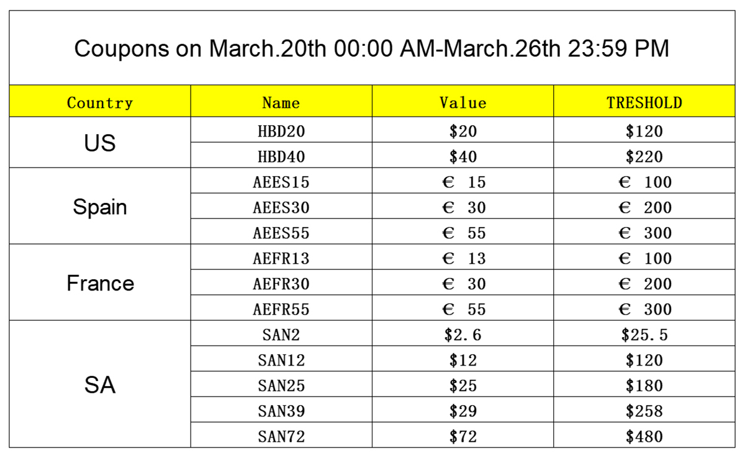The height and width of the screenshot is (458, 745).
Task: Click the SA country cell
Action: coord(100,385)
